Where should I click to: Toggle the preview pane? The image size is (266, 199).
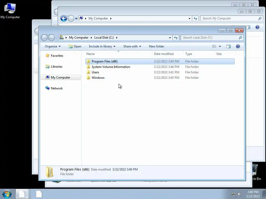229,46
